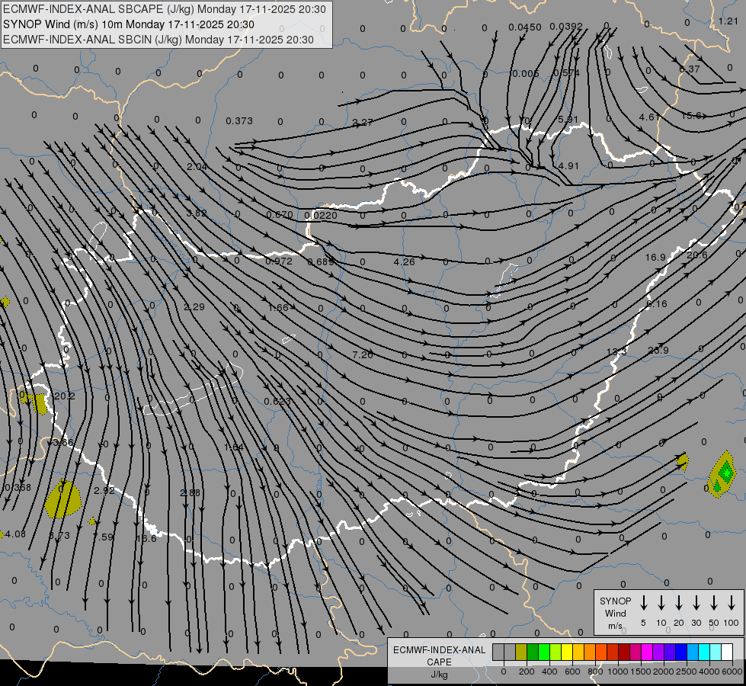
Task: Click the CAPE value 4.91
Action: pyautogui.click(x=568, y=165)
